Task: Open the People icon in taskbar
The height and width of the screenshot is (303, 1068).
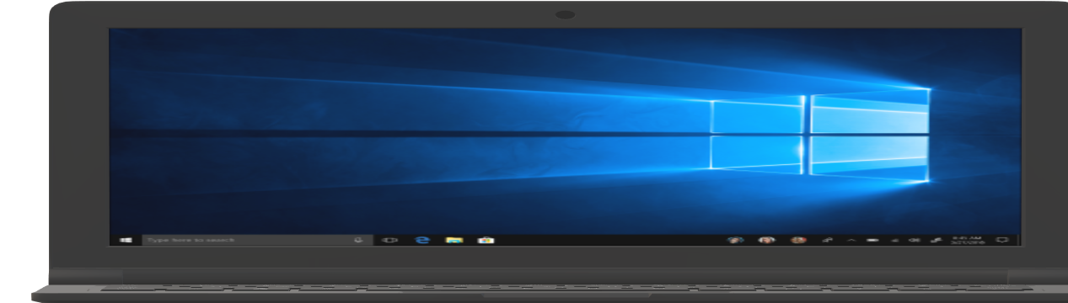Action: (827, 240)
